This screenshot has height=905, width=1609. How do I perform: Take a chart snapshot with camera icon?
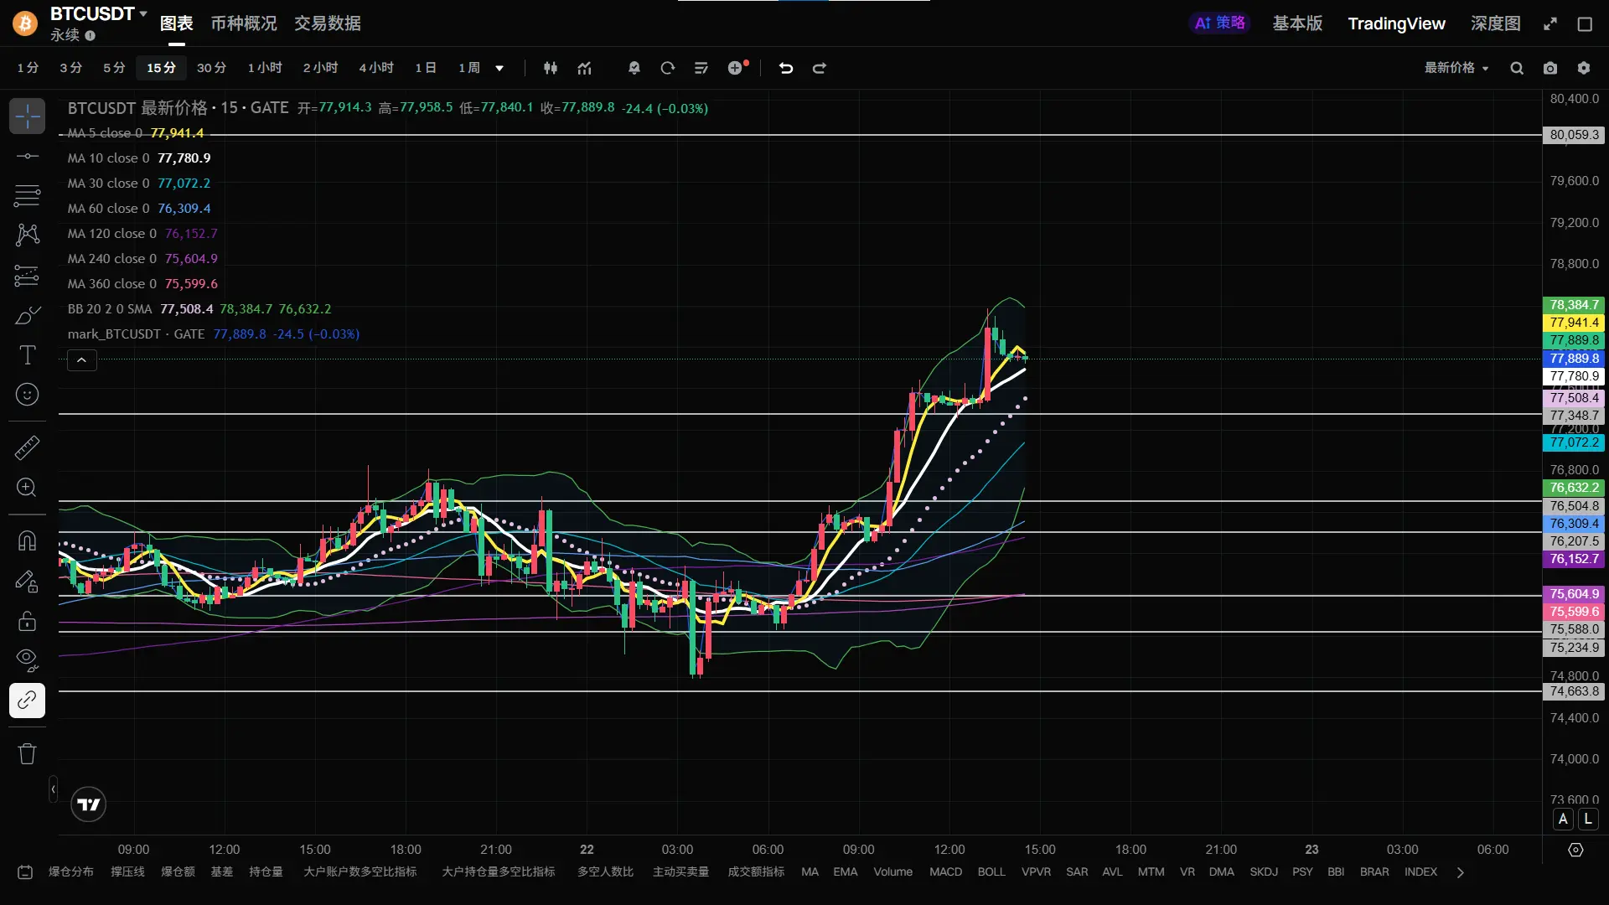[1550, 68]
